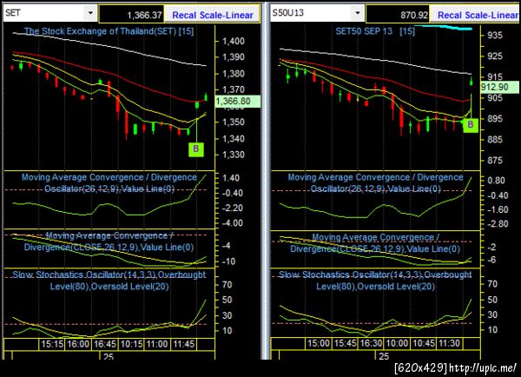Select SET panel MACD (CLOSE,26,12,9) label

click(x=109, y=241)
